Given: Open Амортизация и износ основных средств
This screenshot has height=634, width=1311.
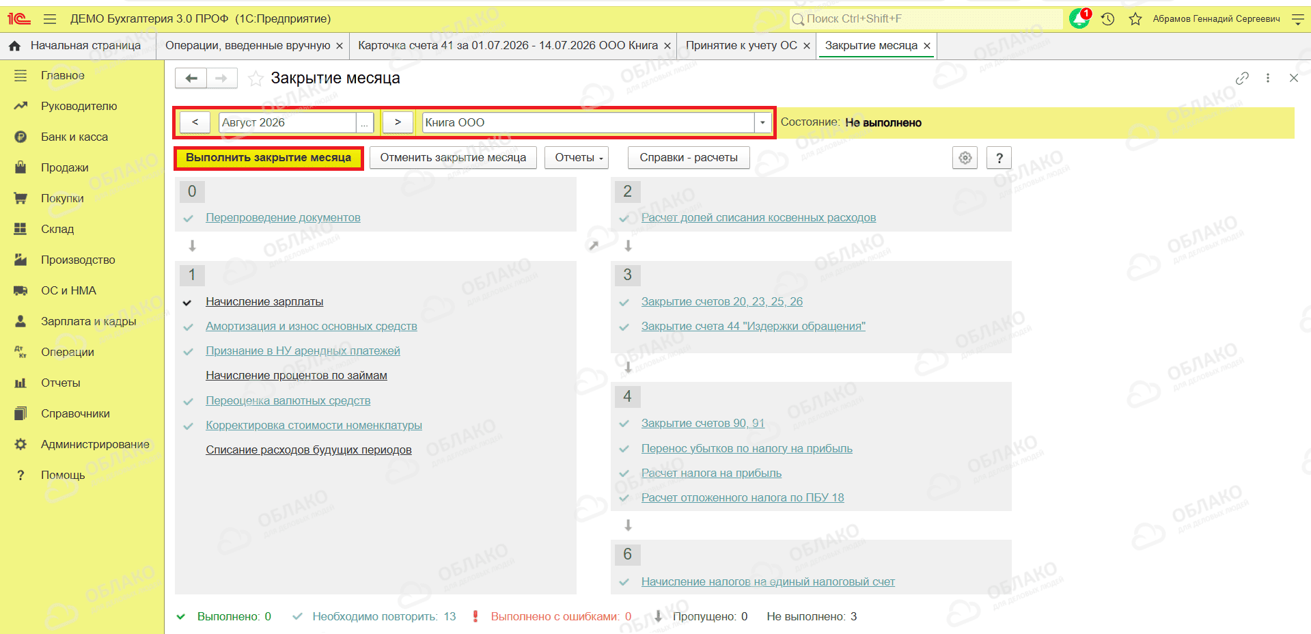Looking at the screenshot, I should 312,327.
